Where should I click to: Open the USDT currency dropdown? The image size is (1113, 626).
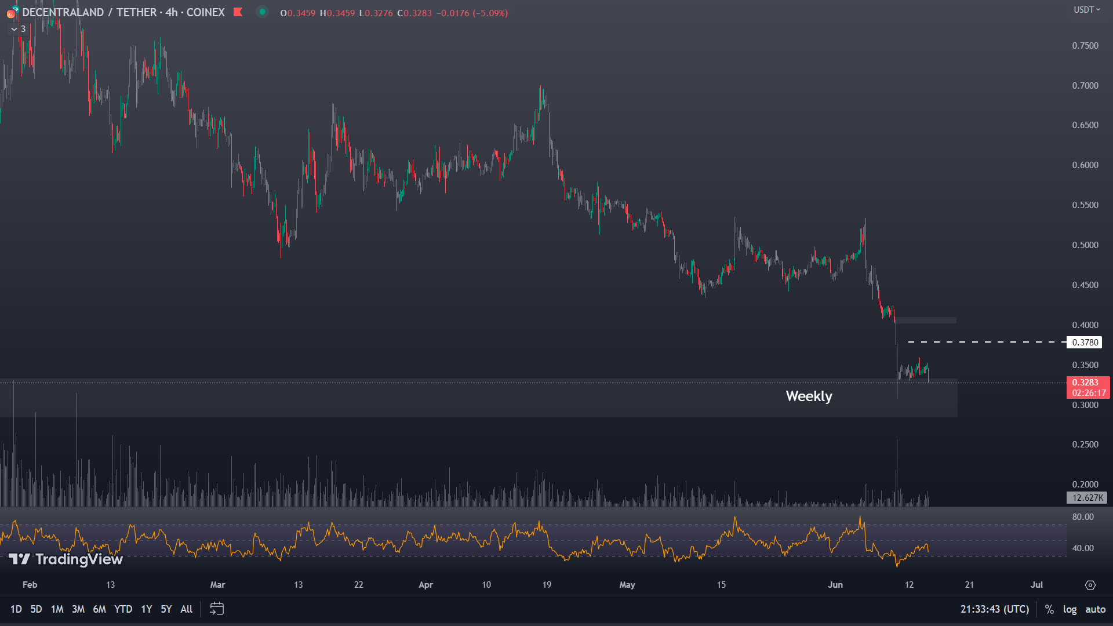pos(1086,10)
